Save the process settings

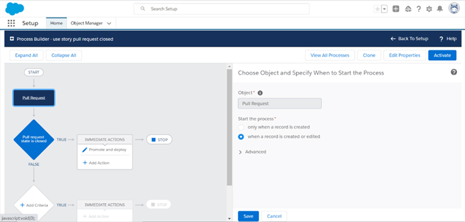pos(248,216)
